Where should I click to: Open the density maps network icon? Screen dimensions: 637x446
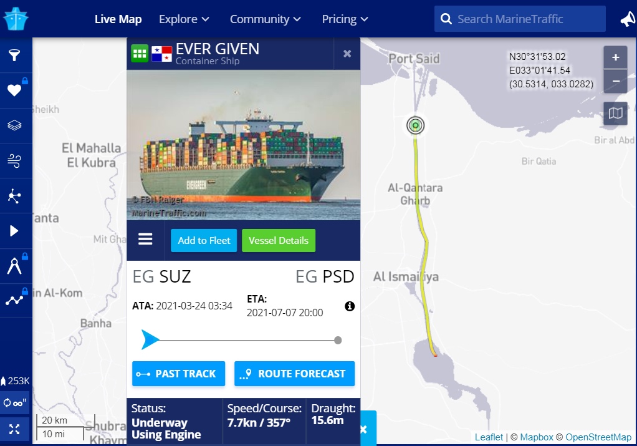[14, 196]
